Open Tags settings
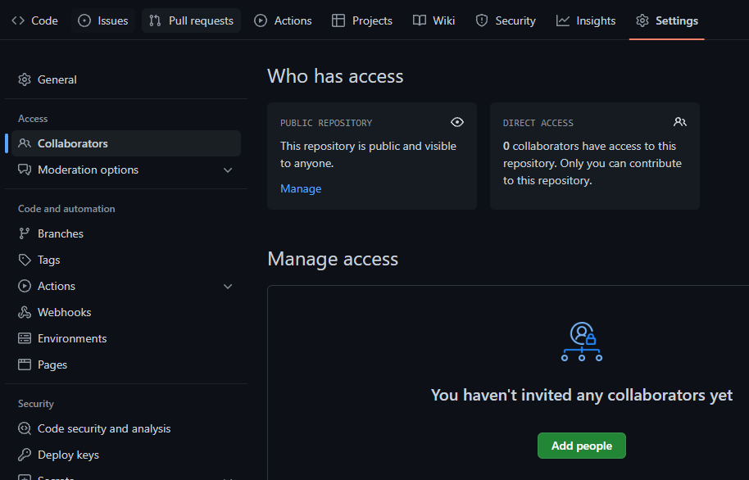Screen dimensions: 749x480 pyautogui.click(x=126, y=260)
